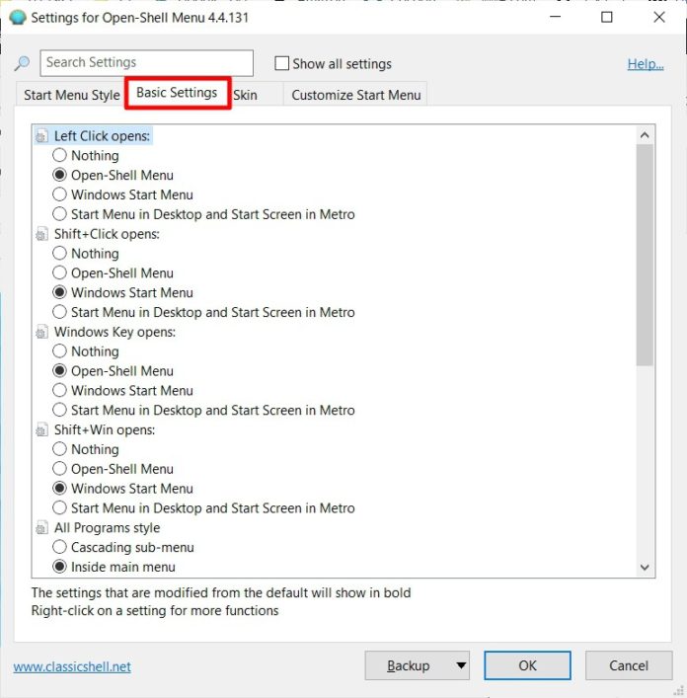
Task: Click the Left Click opens setting icon
Action: pos(41,136)
